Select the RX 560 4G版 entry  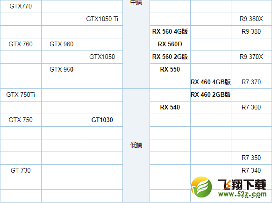[170, 31]
